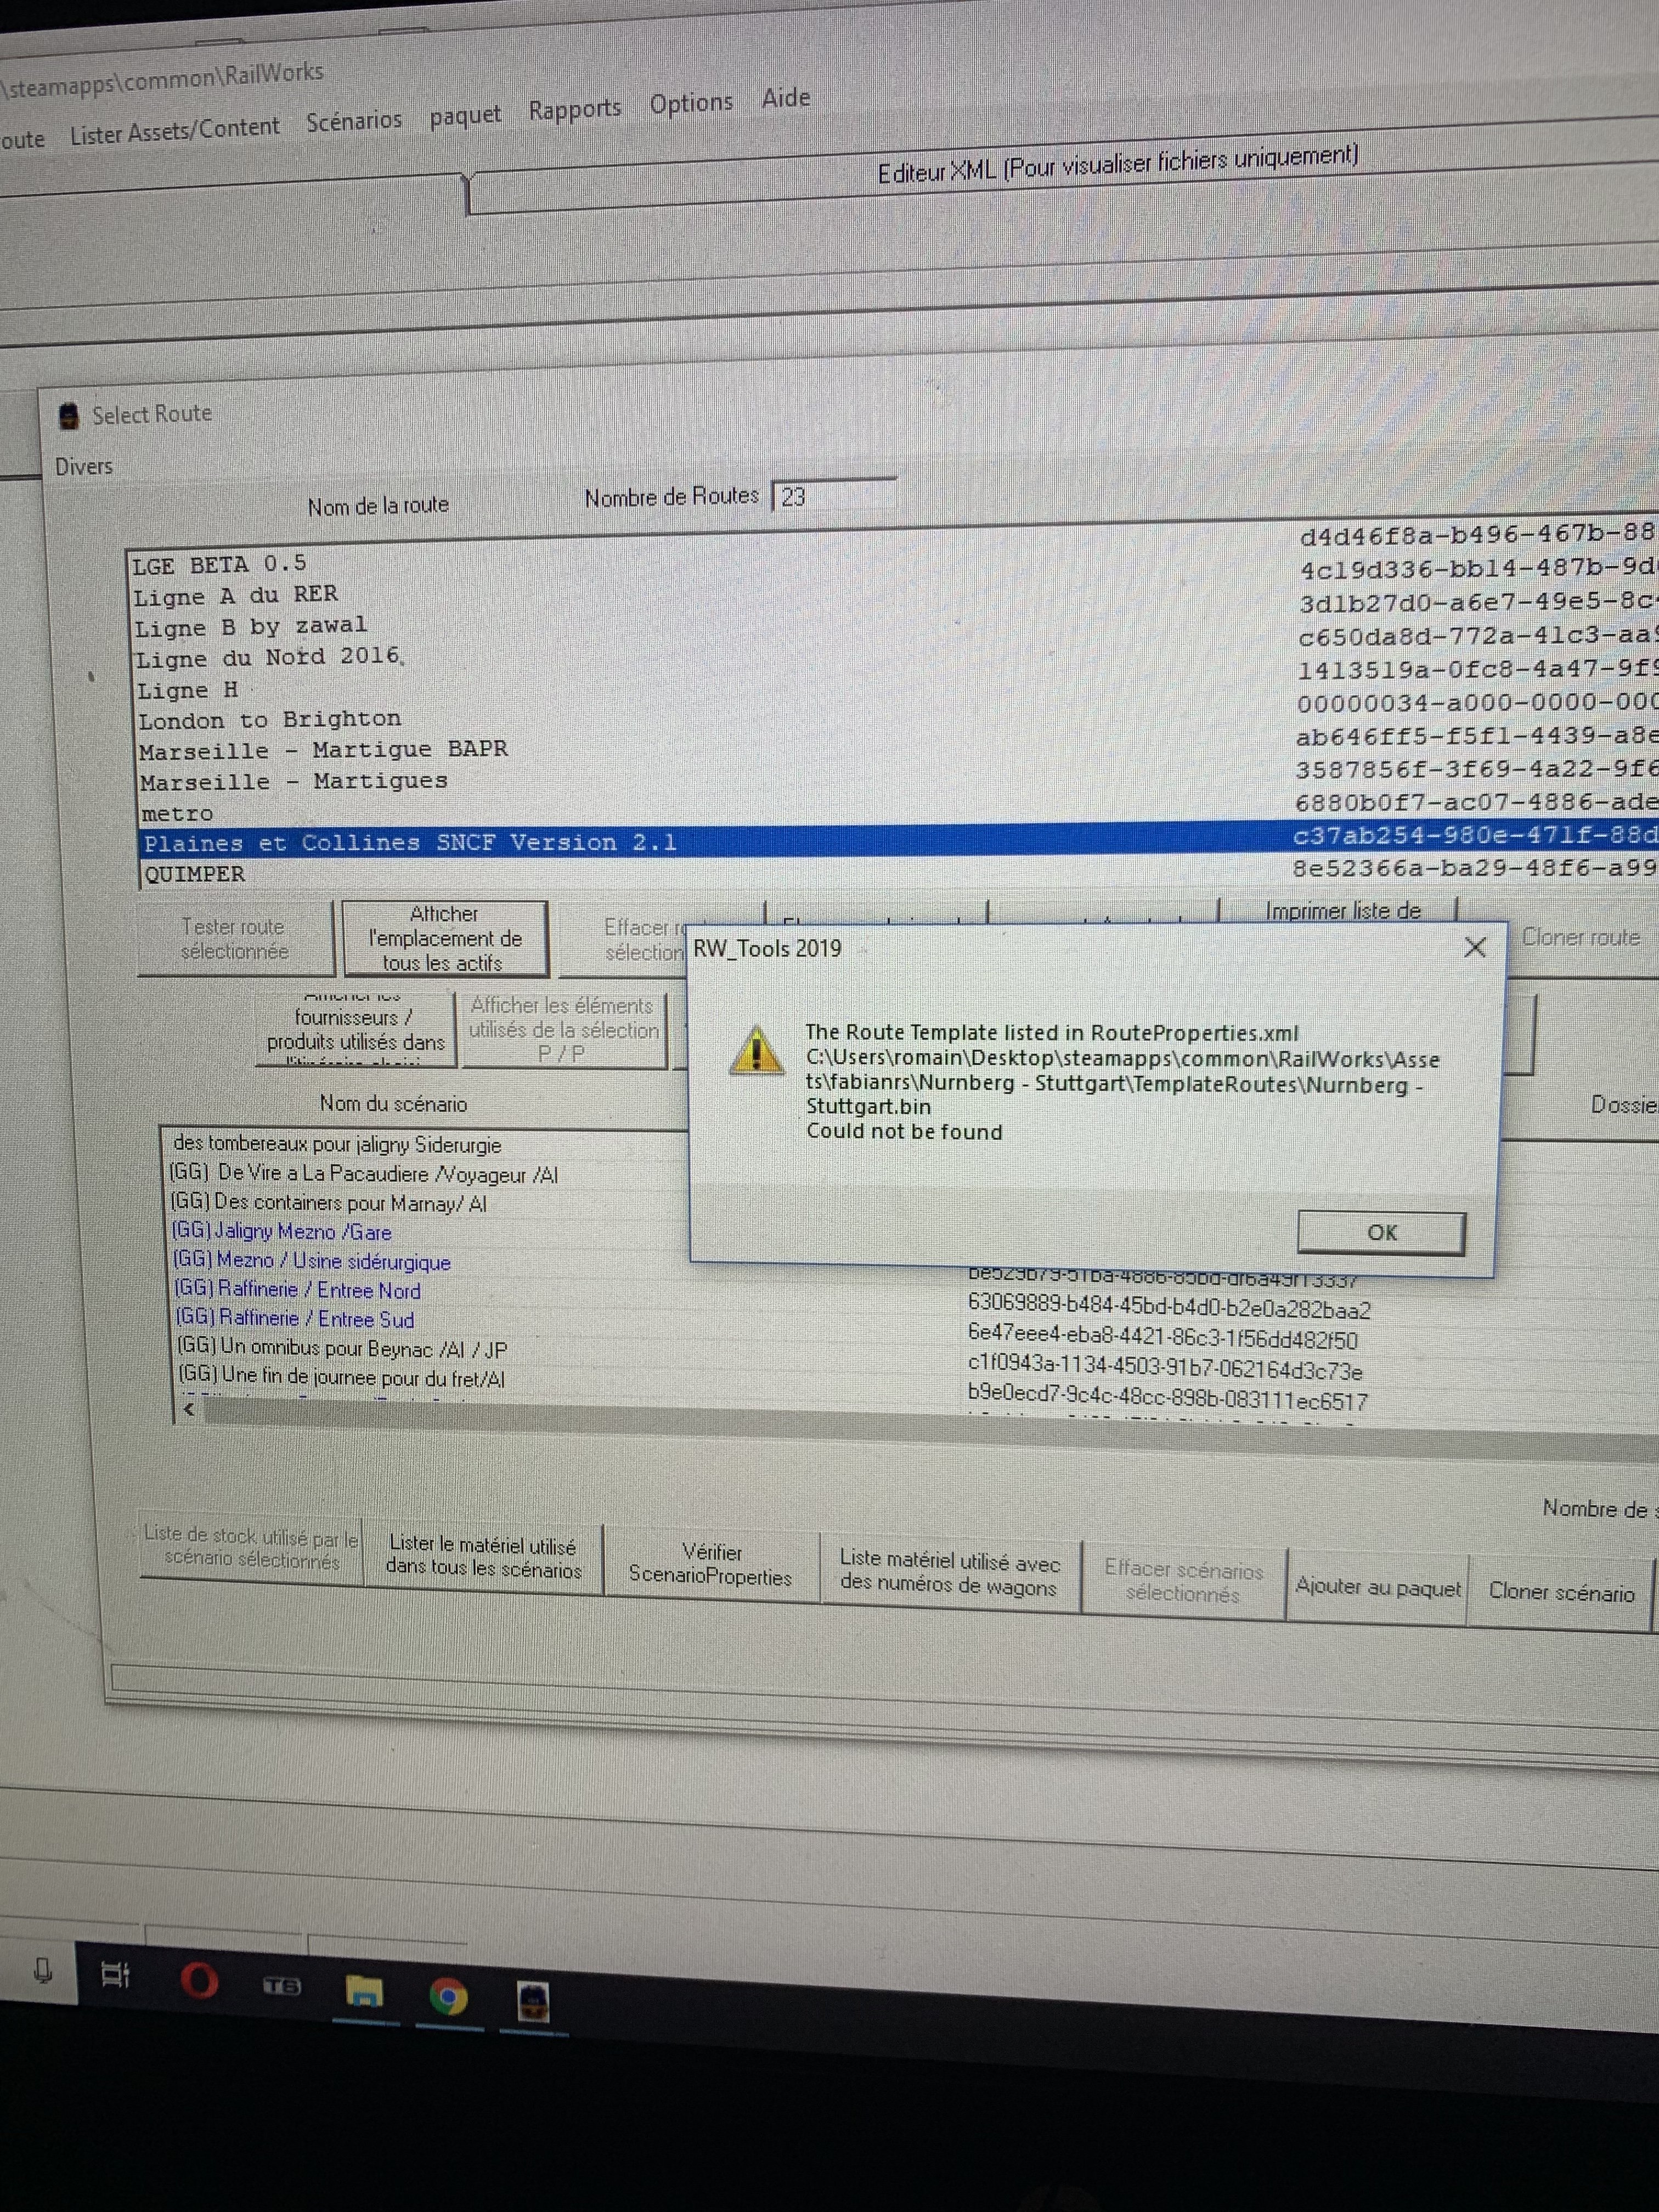
Task: Click OK in the Route Template warning
Action: click(x=1381, y=1232)
